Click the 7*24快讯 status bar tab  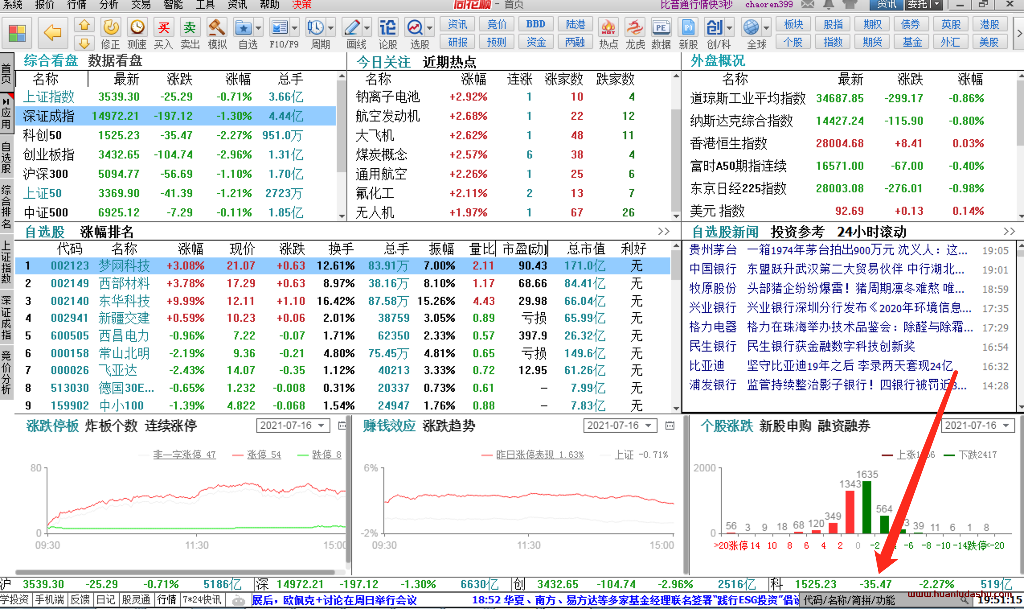pos(202,600)
